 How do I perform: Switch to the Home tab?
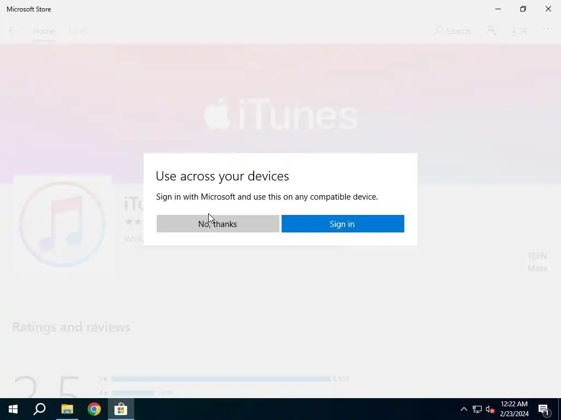(44, 31)
